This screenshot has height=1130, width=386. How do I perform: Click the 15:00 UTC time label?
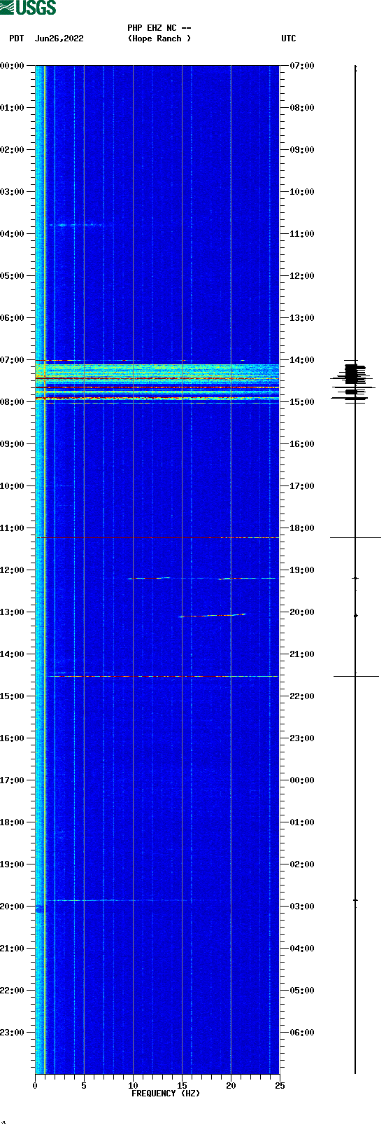click(302, 402)
